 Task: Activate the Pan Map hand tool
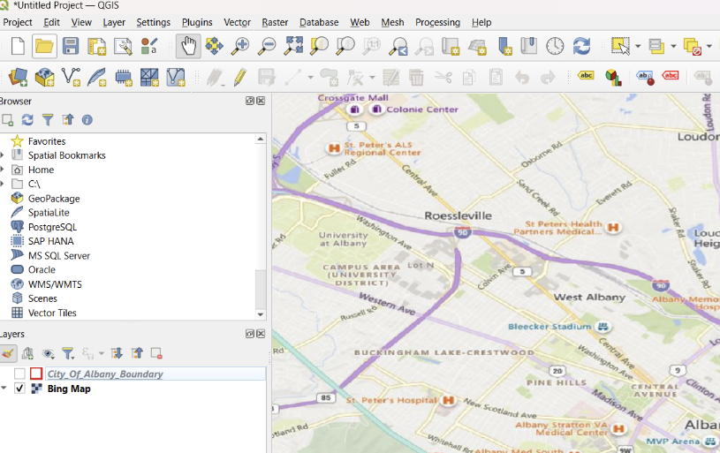click(188, 46)
